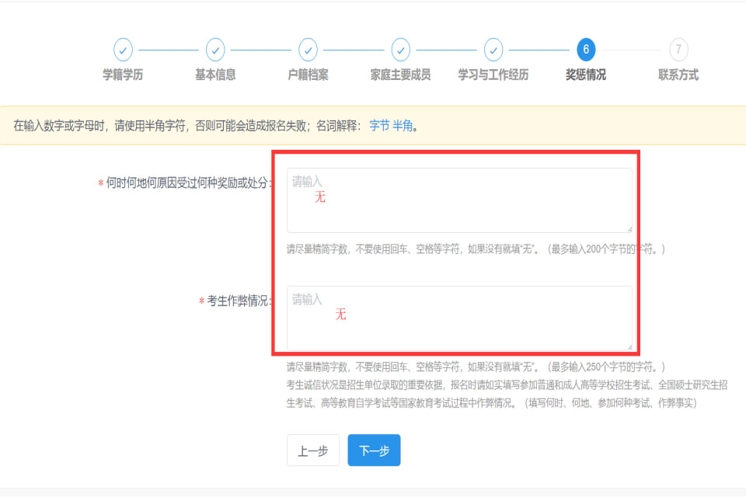Focus the 考生作弊情况 text area
This screenshot has width=746, height=497.
point(459,318)
